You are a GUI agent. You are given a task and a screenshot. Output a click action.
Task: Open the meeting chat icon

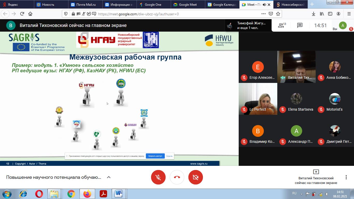[x=300, y=25]
